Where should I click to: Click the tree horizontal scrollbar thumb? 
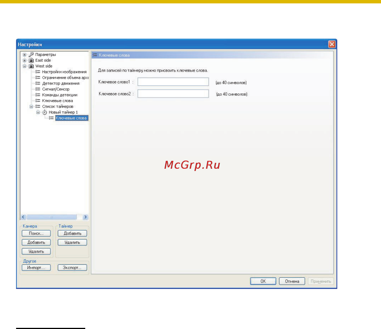tap(51, 217)
